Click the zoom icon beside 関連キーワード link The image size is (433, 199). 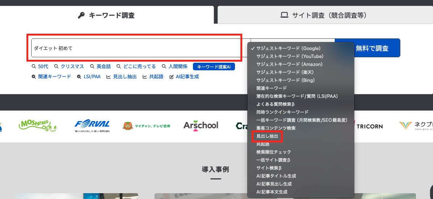click(x=34, y=77)
